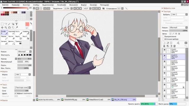Image resolution: width=189 pixels, height=106 pixels.
Task: Select the Источник выбора radio option
Action: 163,39
